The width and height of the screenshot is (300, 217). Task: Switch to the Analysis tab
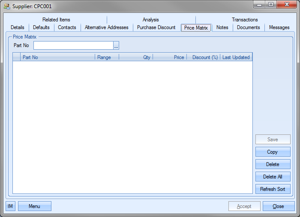pyautogui.click(x=151, y=20)
